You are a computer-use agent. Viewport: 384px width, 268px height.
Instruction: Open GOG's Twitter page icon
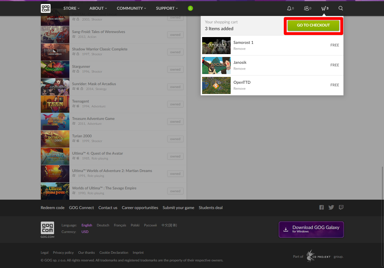331,207
